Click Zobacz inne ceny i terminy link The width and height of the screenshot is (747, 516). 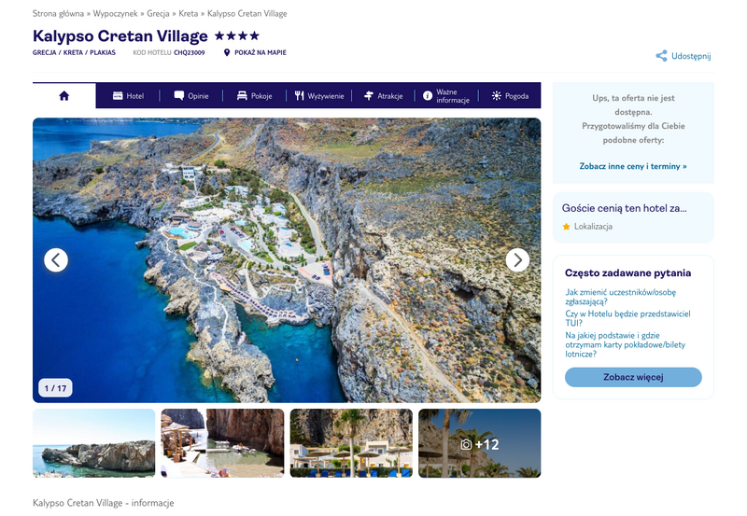pyautogui.click(x=633, y=166)
